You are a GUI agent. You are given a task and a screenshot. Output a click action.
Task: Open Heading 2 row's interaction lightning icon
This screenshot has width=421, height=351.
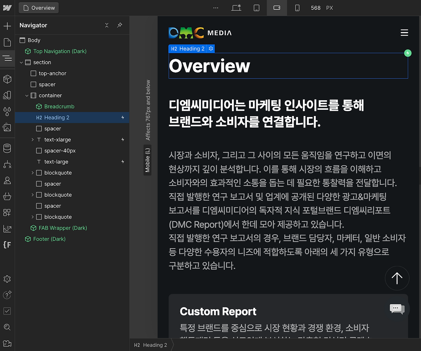tap(123, 118)
